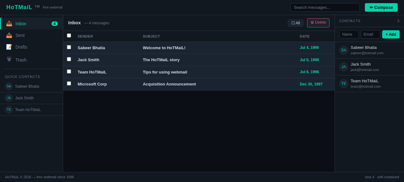Click SA avatar in Quick Contacts

[9, 86]
